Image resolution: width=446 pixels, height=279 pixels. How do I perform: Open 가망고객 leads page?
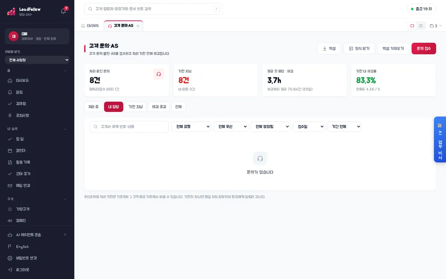point(37,209)
